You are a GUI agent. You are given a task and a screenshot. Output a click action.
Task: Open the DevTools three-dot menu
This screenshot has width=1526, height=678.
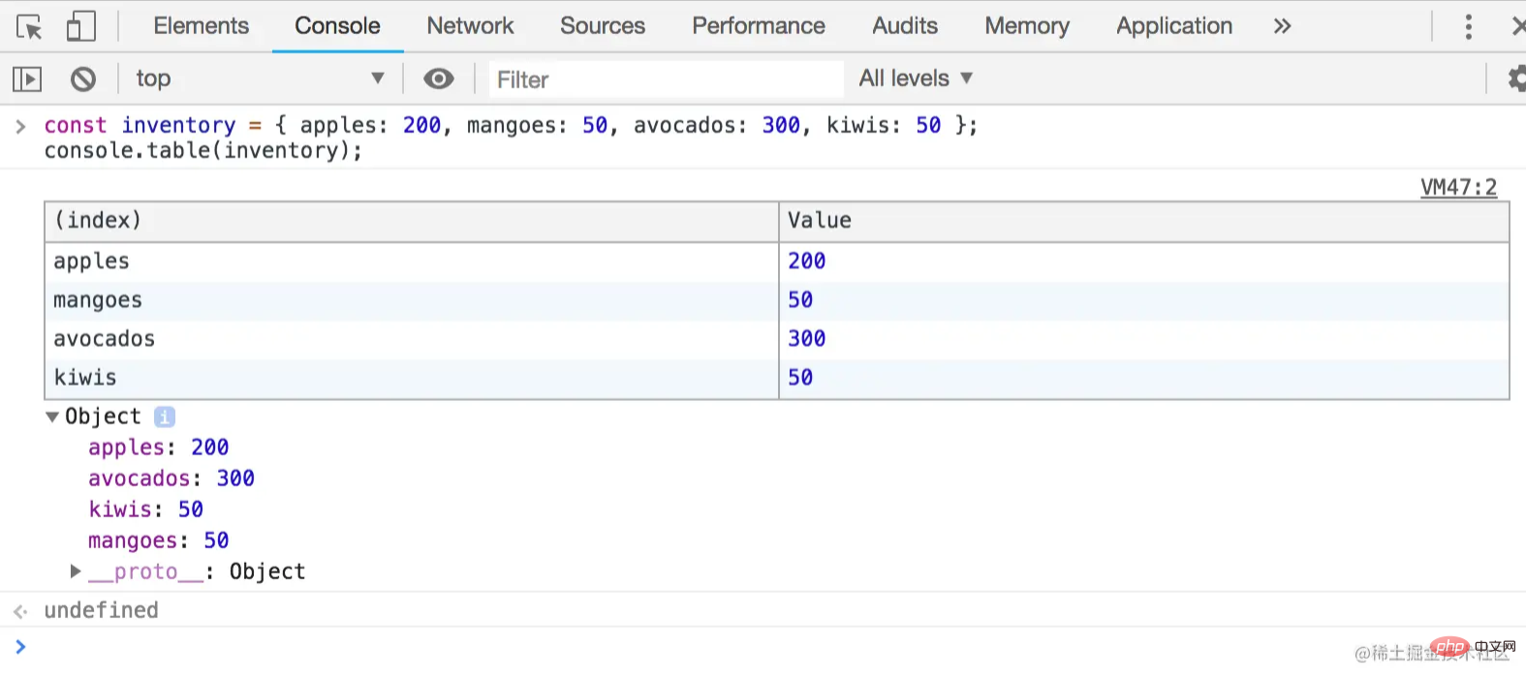pos(1469,26)
